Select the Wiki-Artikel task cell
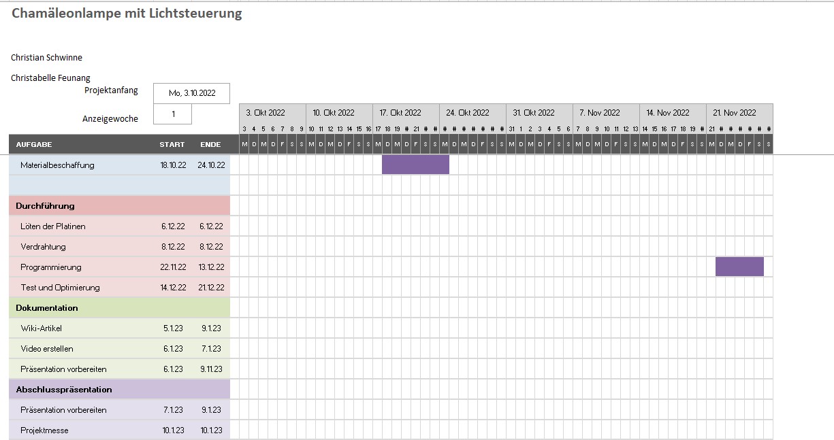Viewport: 834px width, 440px height. coord(42,328)
